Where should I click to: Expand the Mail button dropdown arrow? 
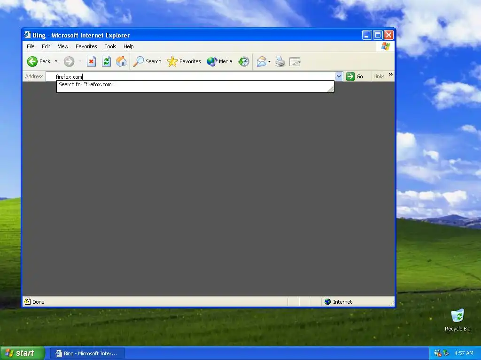(269, 61)
